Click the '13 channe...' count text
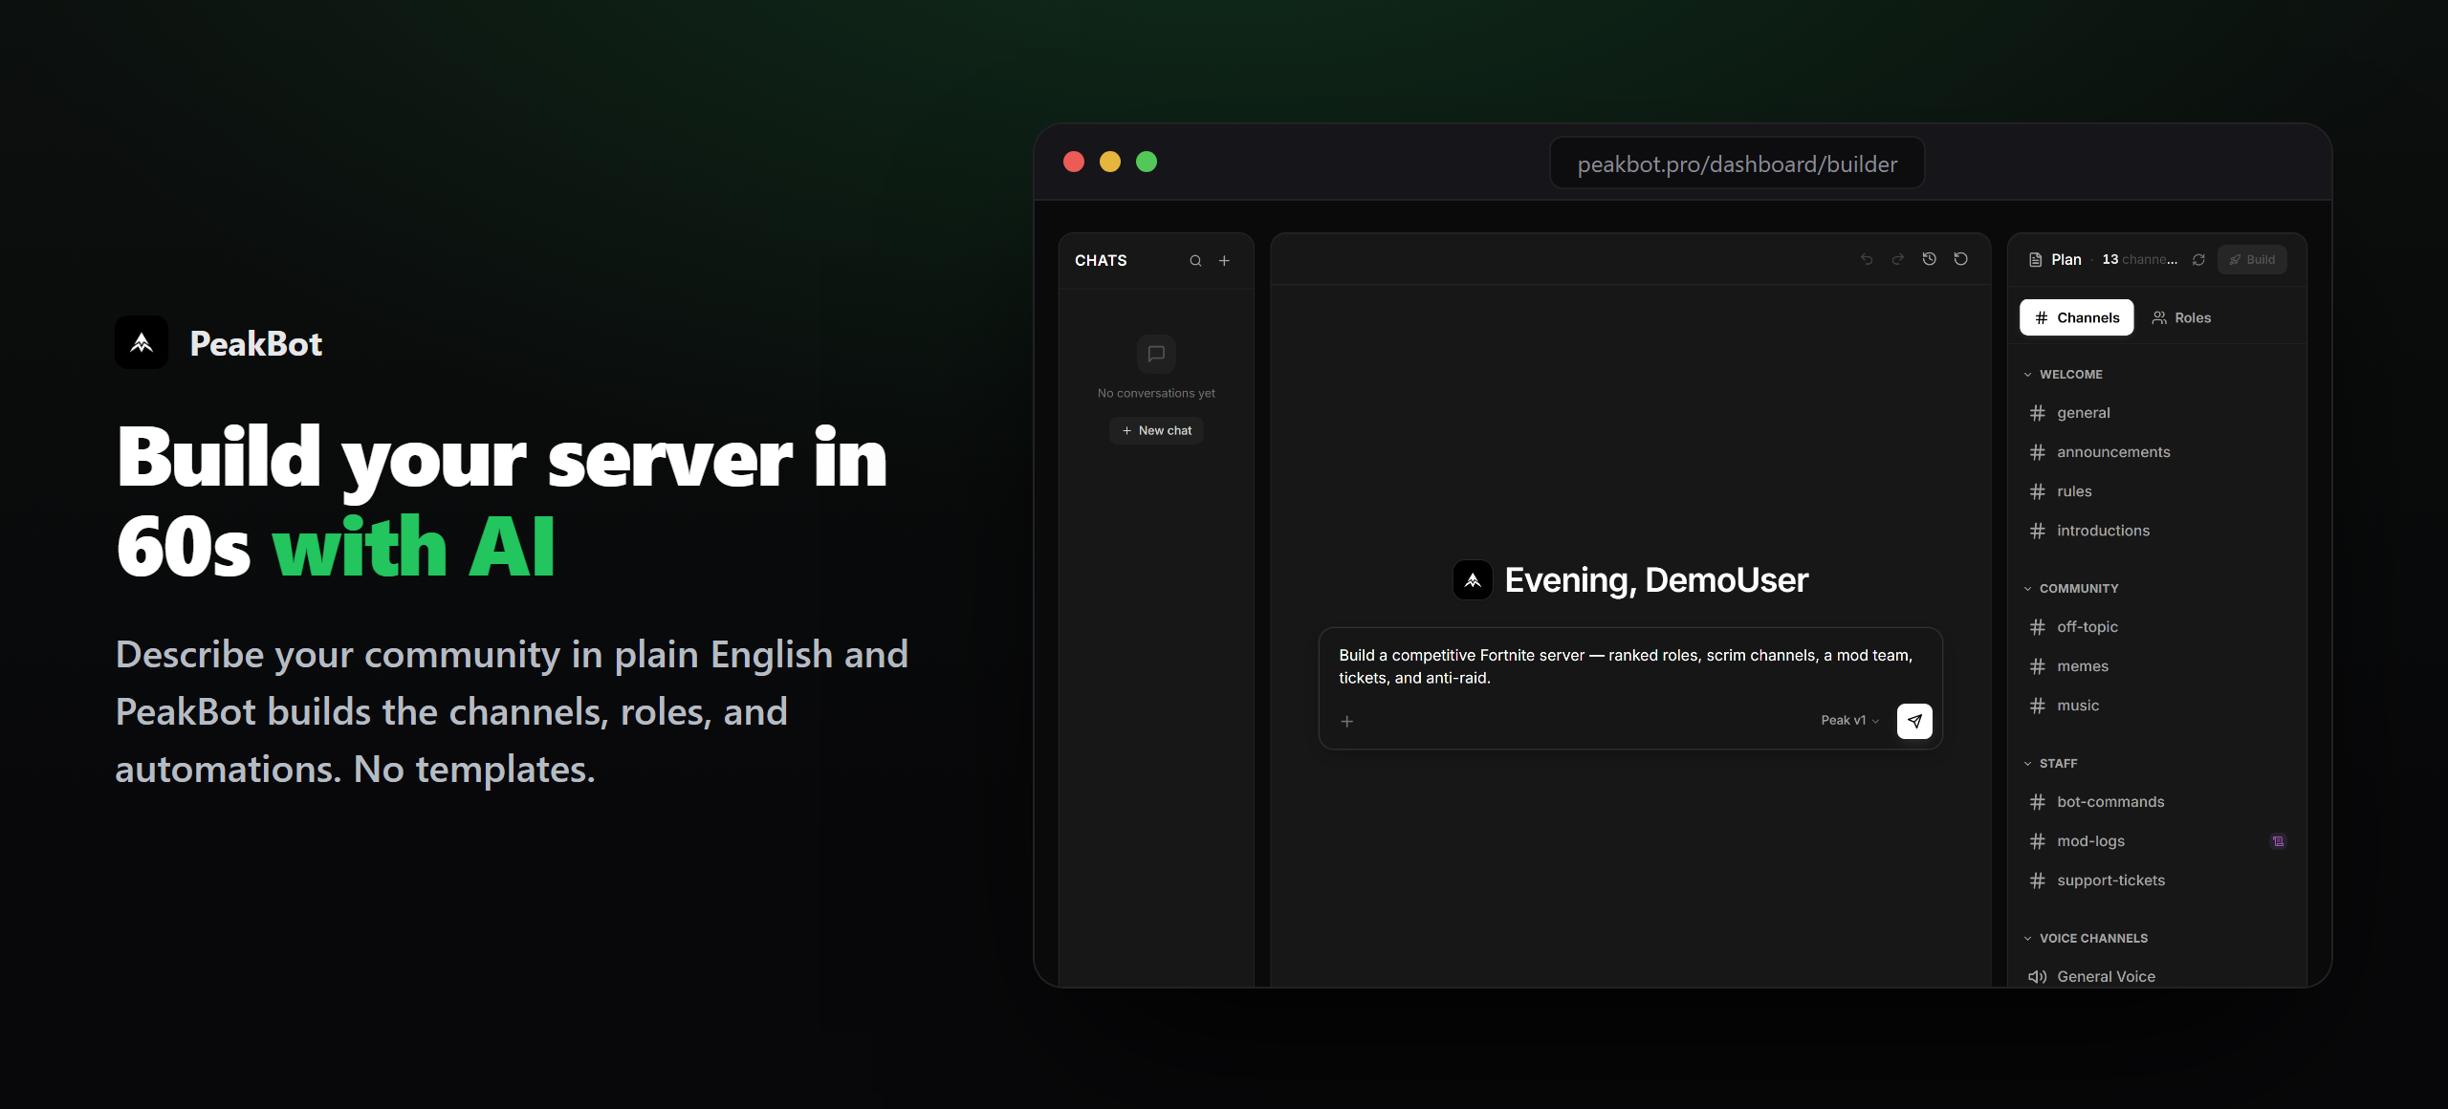 [2139, 260]
